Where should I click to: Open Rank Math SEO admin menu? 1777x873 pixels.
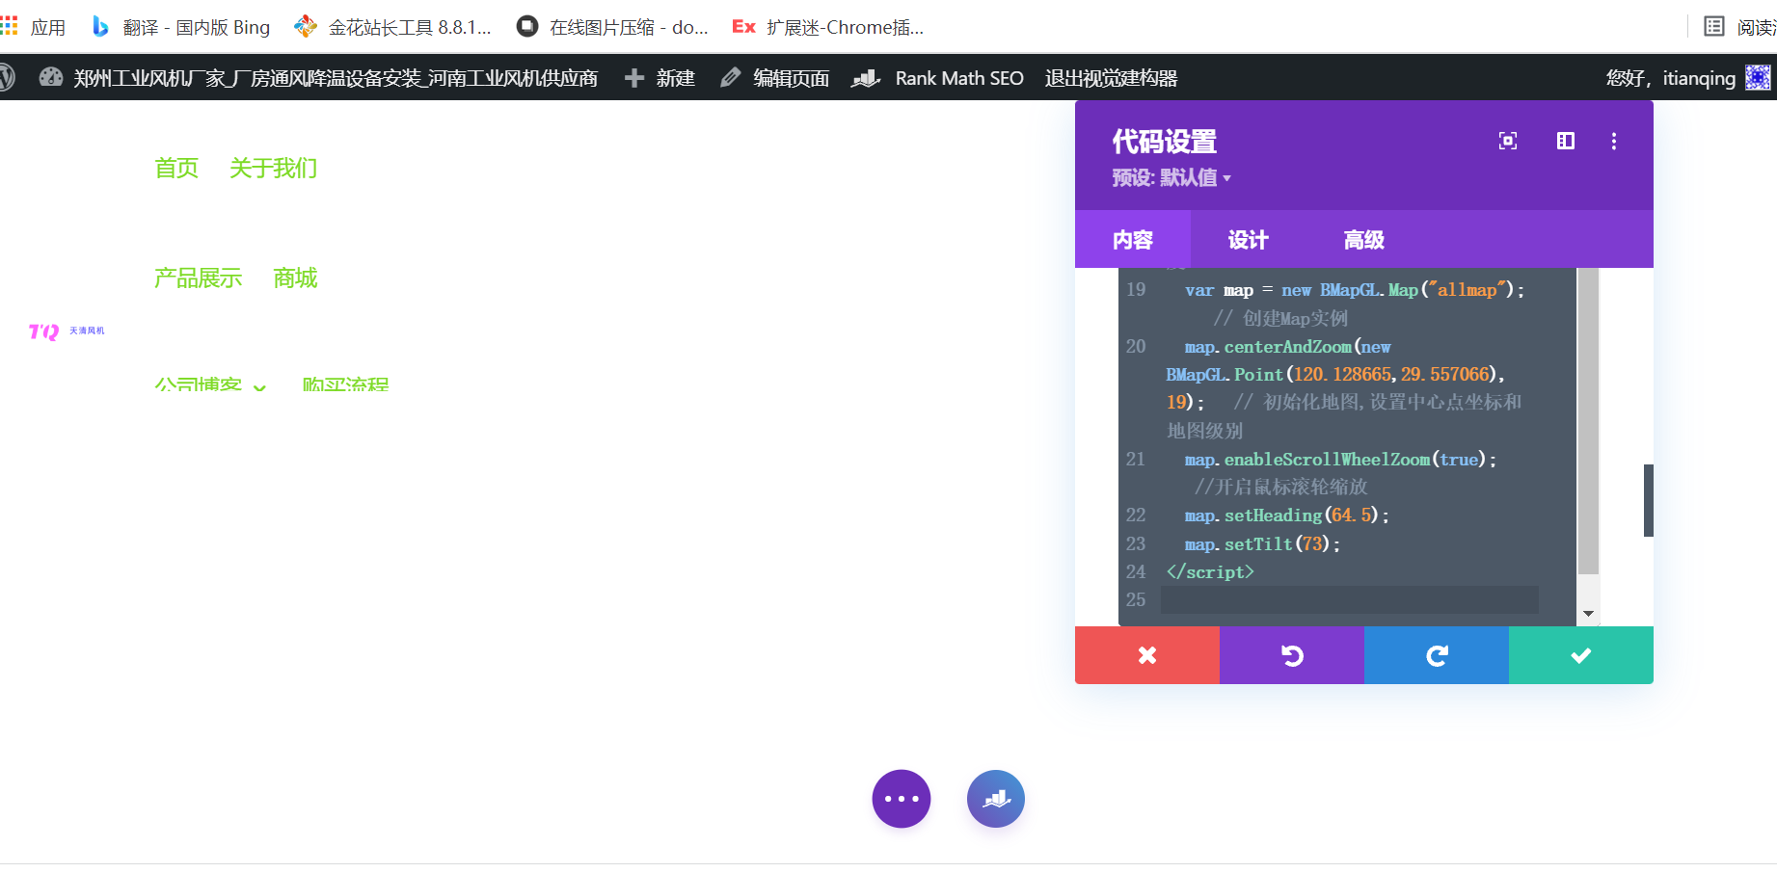tap(959, 78)
